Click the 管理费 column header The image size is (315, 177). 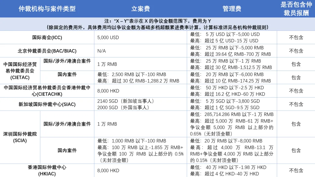click(x=232, y=8)
